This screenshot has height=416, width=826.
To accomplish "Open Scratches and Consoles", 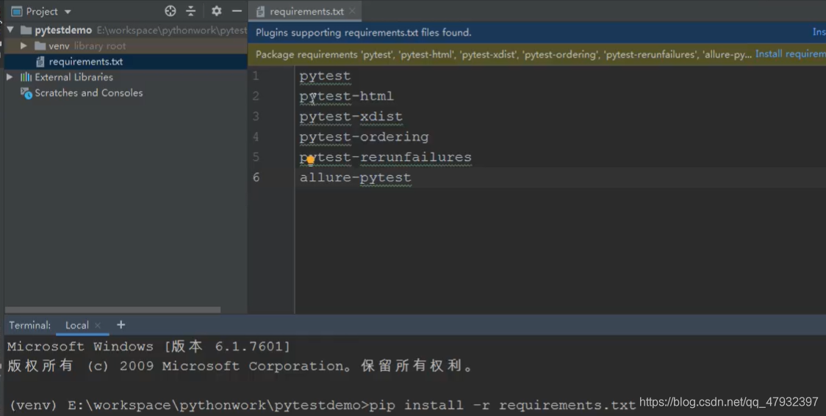I will [88, 92].
